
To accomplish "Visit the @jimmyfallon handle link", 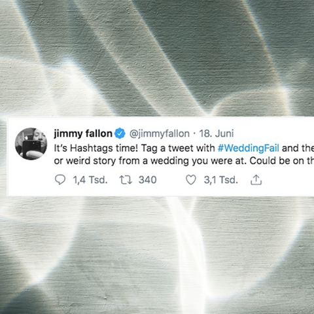I will (x=160, y=133).
